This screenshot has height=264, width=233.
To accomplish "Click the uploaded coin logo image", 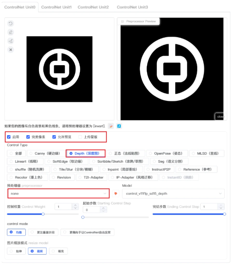I will tap(60, 69).
